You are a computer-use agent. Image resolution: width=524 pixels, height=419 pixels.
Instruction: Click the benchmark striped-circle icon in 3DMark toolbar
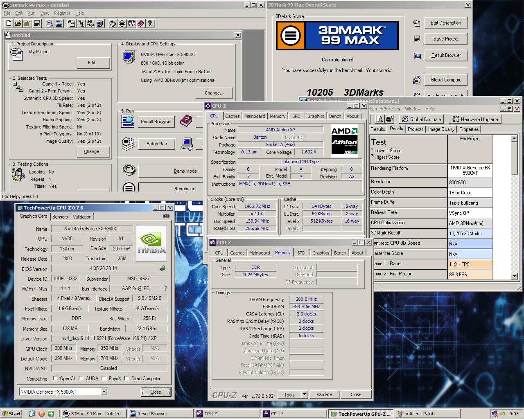(122, 24)
